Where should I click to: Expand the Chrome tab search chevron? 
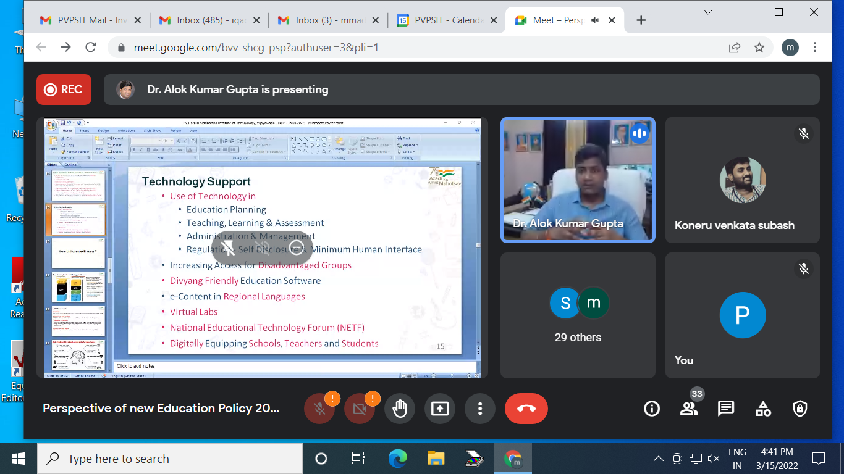[x=709, y=12]
